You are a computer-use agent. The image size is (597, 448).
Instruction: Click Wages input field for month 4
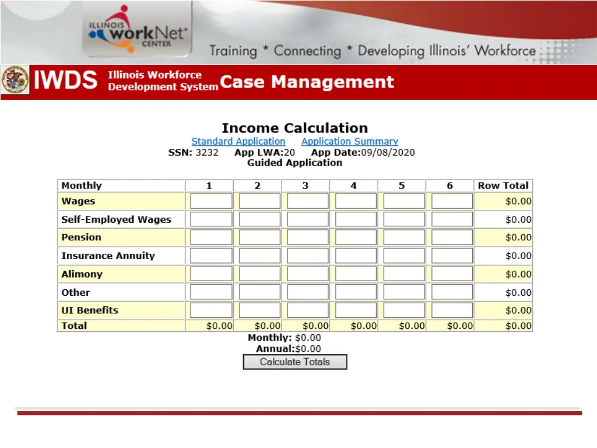[356, 201]
